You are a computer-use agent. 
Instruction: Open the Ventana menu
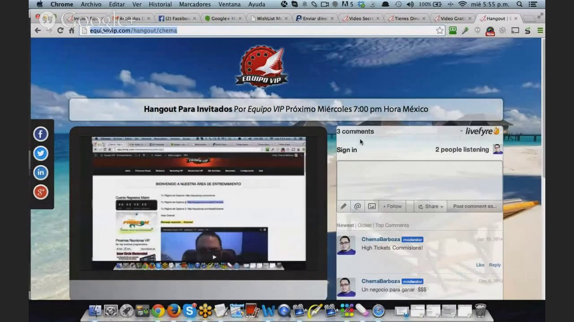pos(229,4)
